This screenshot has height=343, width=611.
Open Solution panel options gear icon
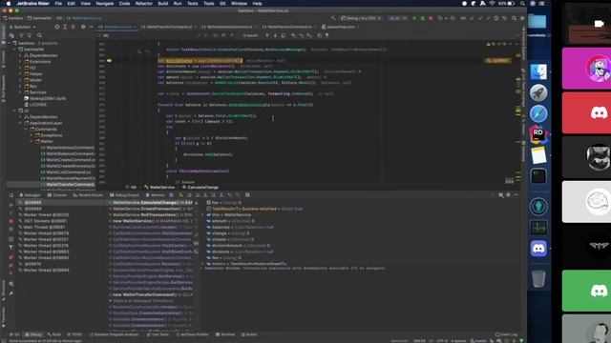(x=83, y=27)
